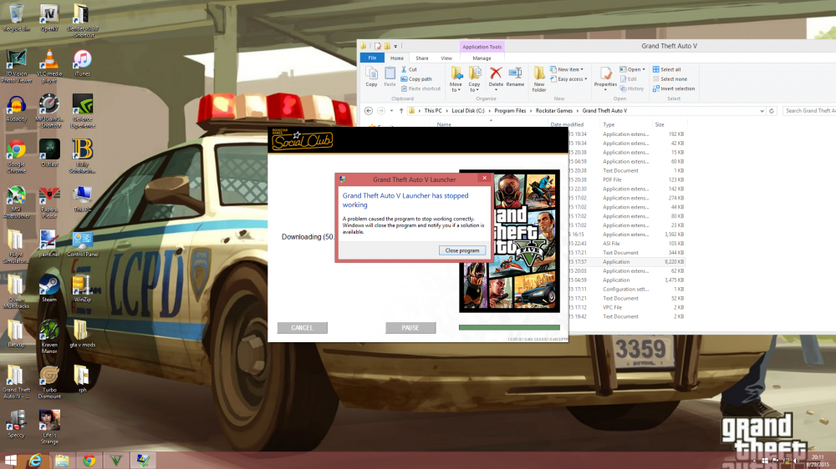836x469 pixels.
Task: Open Properties from the Explorer ribbon
Action: point(605,77)
